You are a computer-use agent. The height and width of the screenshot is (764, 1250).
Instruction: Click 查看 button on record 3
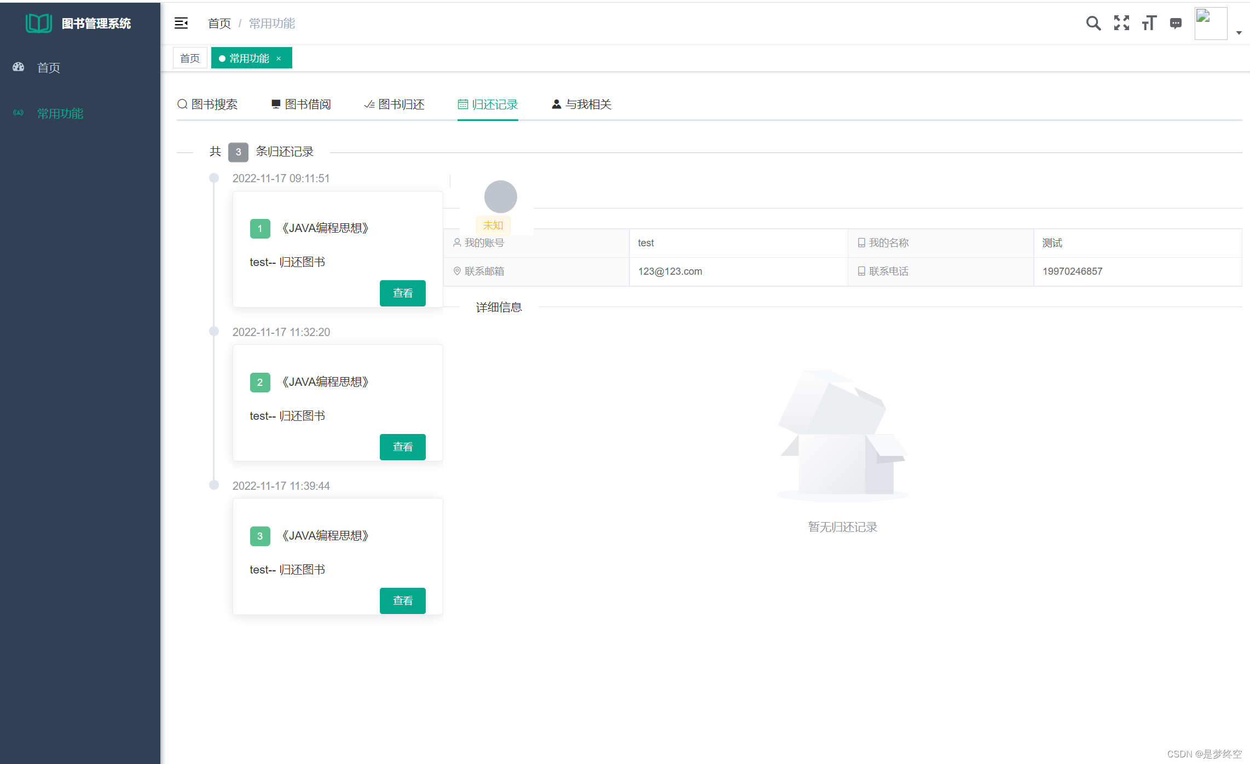[x=402, y=600]
